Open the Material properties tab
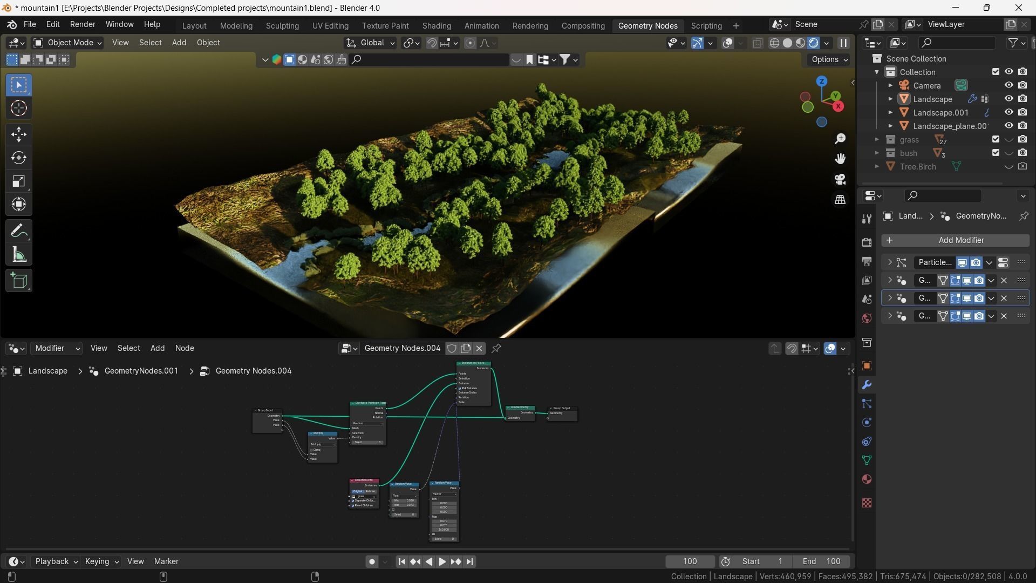 pos(867,479)
